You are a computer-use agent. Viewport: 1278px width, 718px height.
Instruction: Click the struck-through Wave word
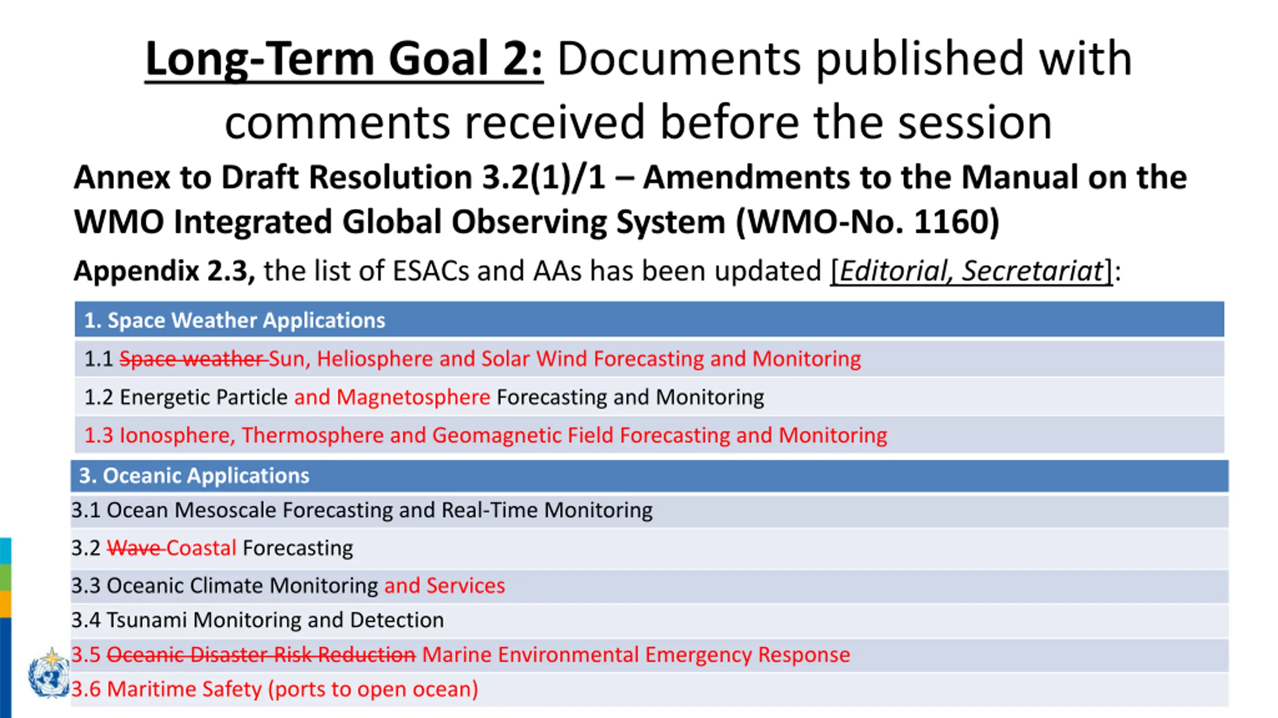pos(134,548)
